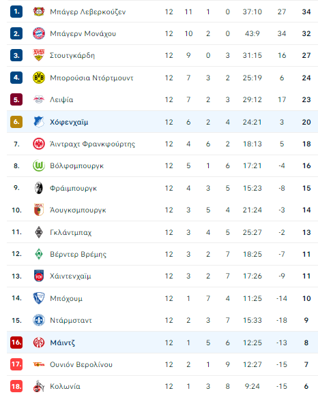Click the Bayer Leverkusen club logo

[x=39, y=12]
